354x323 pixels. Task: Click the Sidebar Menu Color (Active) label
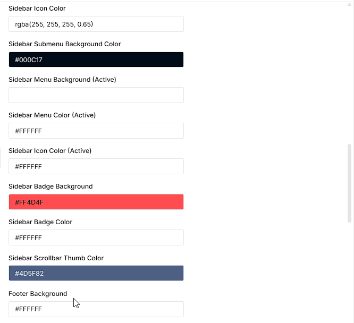(x=52, y=115)
